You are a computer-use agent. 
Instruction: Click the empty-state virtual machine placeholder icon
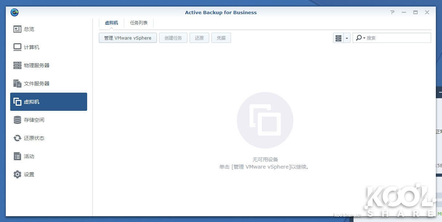pos(265,120)
